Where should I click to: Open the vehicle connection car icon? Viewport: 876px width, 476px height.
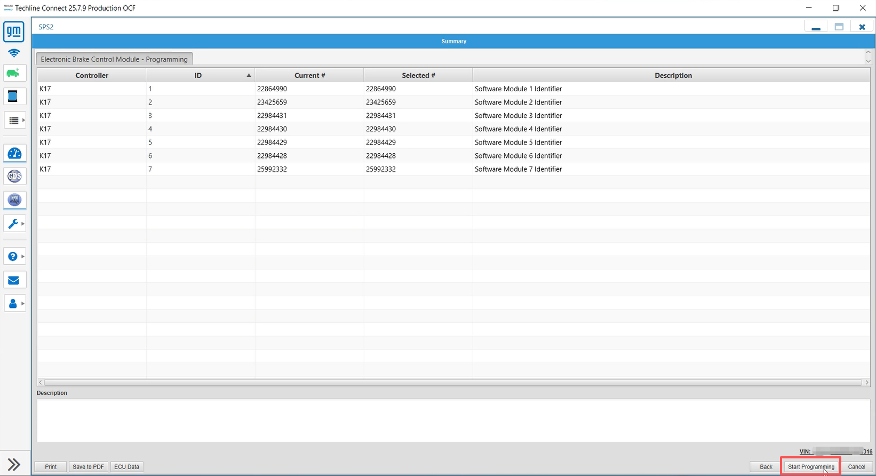tap(14, 73)
